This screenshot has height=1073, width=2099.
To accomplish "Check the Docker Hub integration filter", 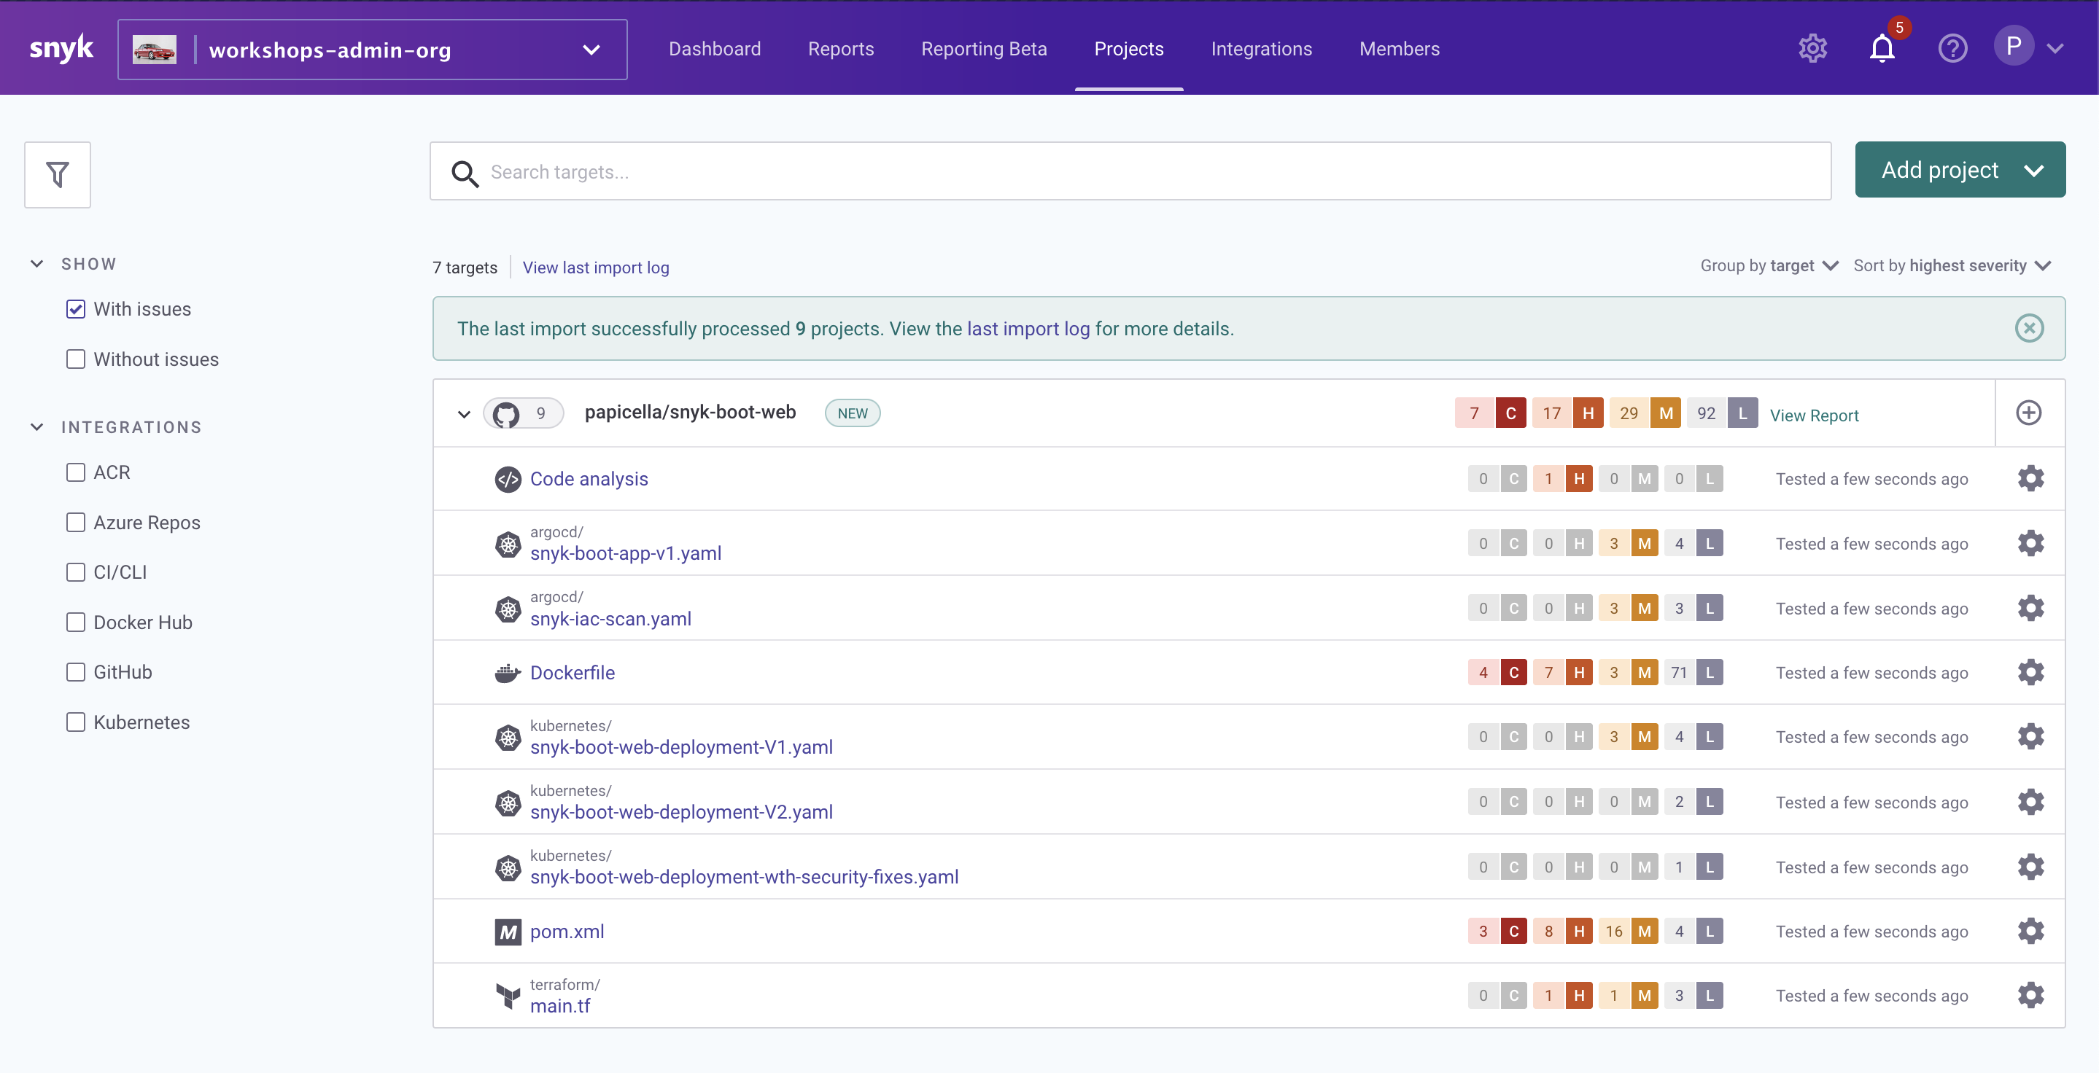I will tap(76, 622).
